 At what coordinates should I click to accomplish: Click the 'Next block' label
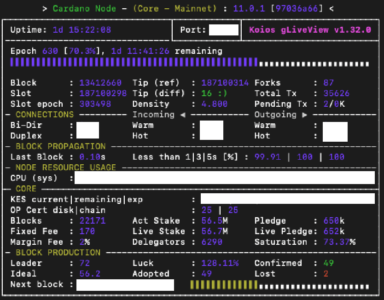pos(37,284)
